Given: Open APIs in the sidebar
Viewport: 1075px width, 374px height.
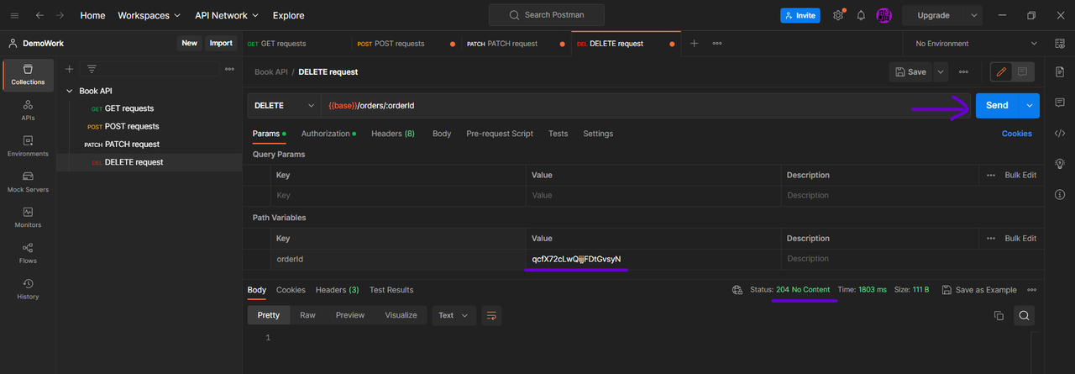Looking at the screenshot, I should point(28,110).
